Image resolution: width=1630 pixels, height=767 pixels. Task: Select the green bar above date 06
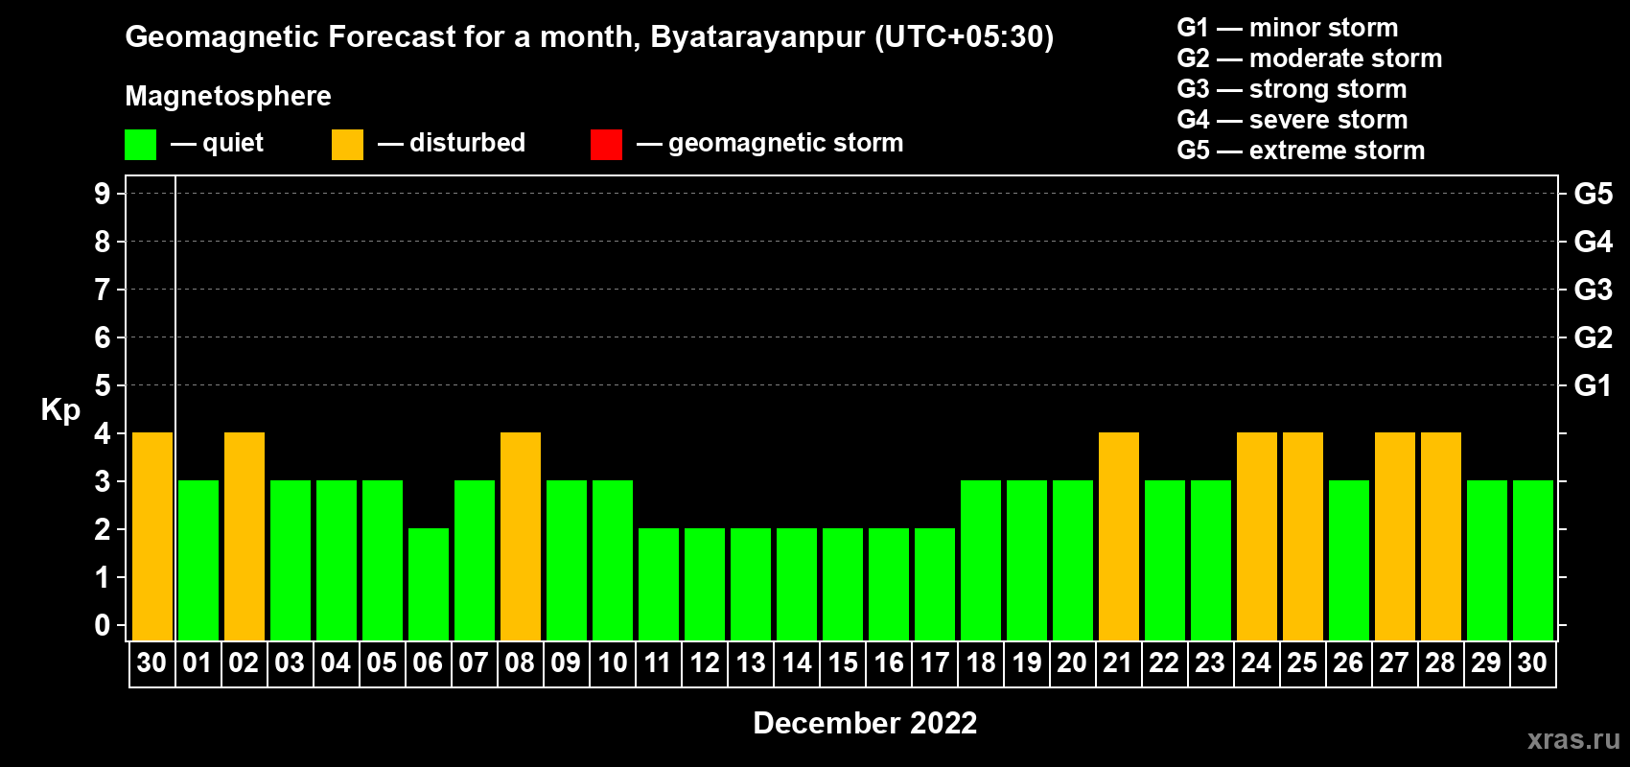[x=429, y=584]
